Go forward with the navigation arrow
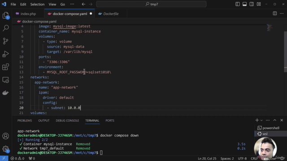The image size is (287, 161). tap(91, 4)
